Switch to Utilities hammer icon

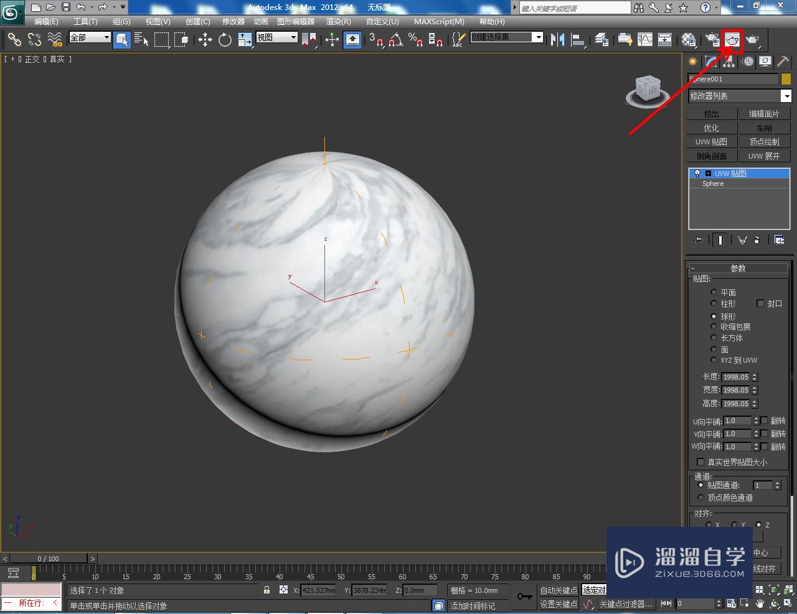click(x=783, y=61)
